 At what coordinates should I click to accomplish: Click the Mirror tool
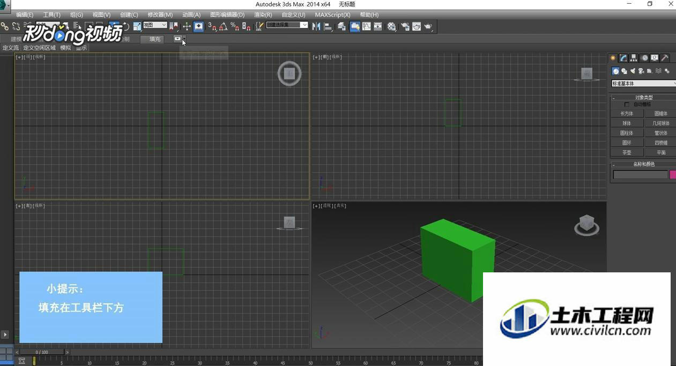click(316, 26)
